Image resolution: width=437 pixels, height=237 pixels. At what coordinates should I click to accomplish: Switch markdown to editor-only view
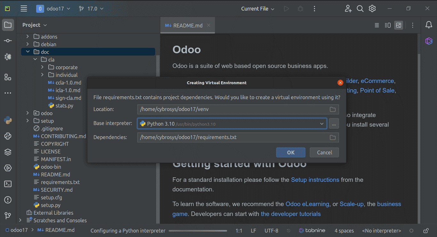377,25
